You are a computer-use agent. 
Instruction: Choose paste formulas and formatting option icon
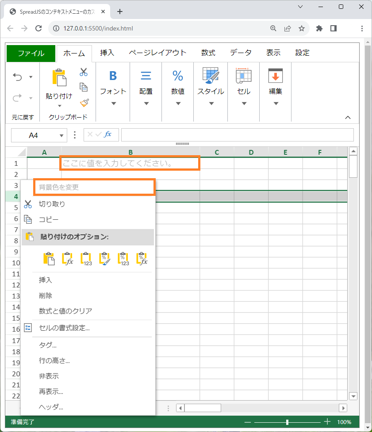tap(142, 259)
